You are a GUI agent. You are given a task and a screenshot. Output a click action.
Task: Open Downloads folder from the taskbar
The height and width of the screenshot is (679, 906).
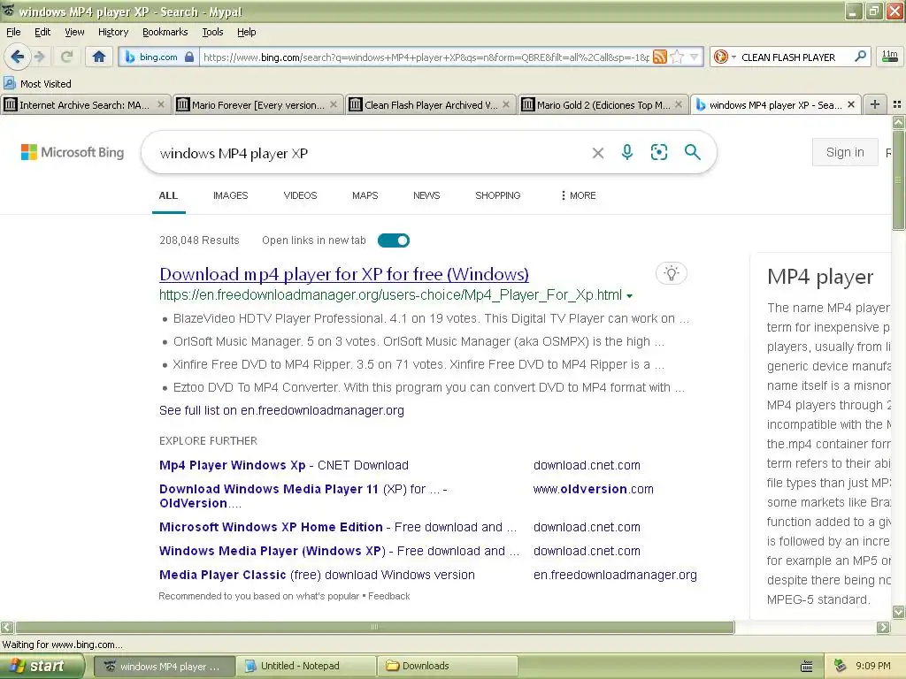click(x=448, y=666)
